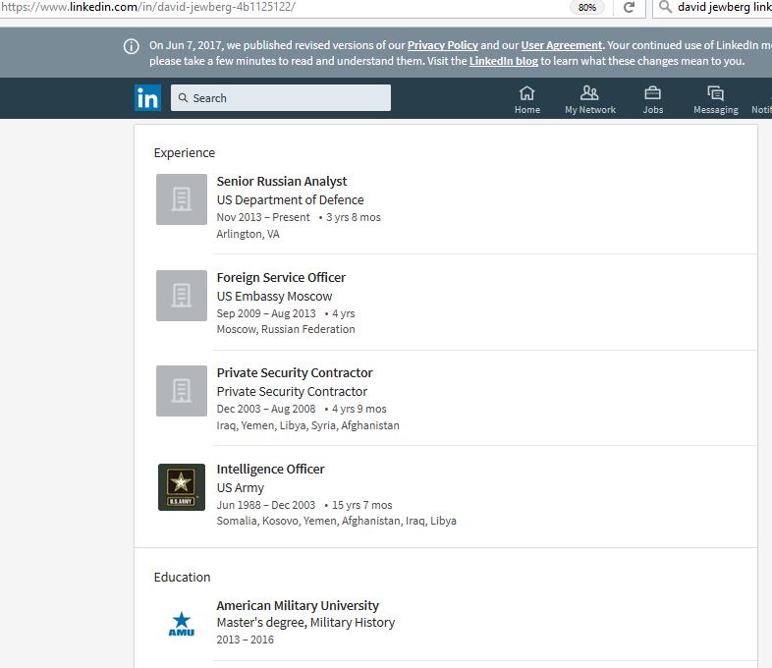772x668 pixels.
Task: Click the magnifier in browser search box
Action: (665, 7)
